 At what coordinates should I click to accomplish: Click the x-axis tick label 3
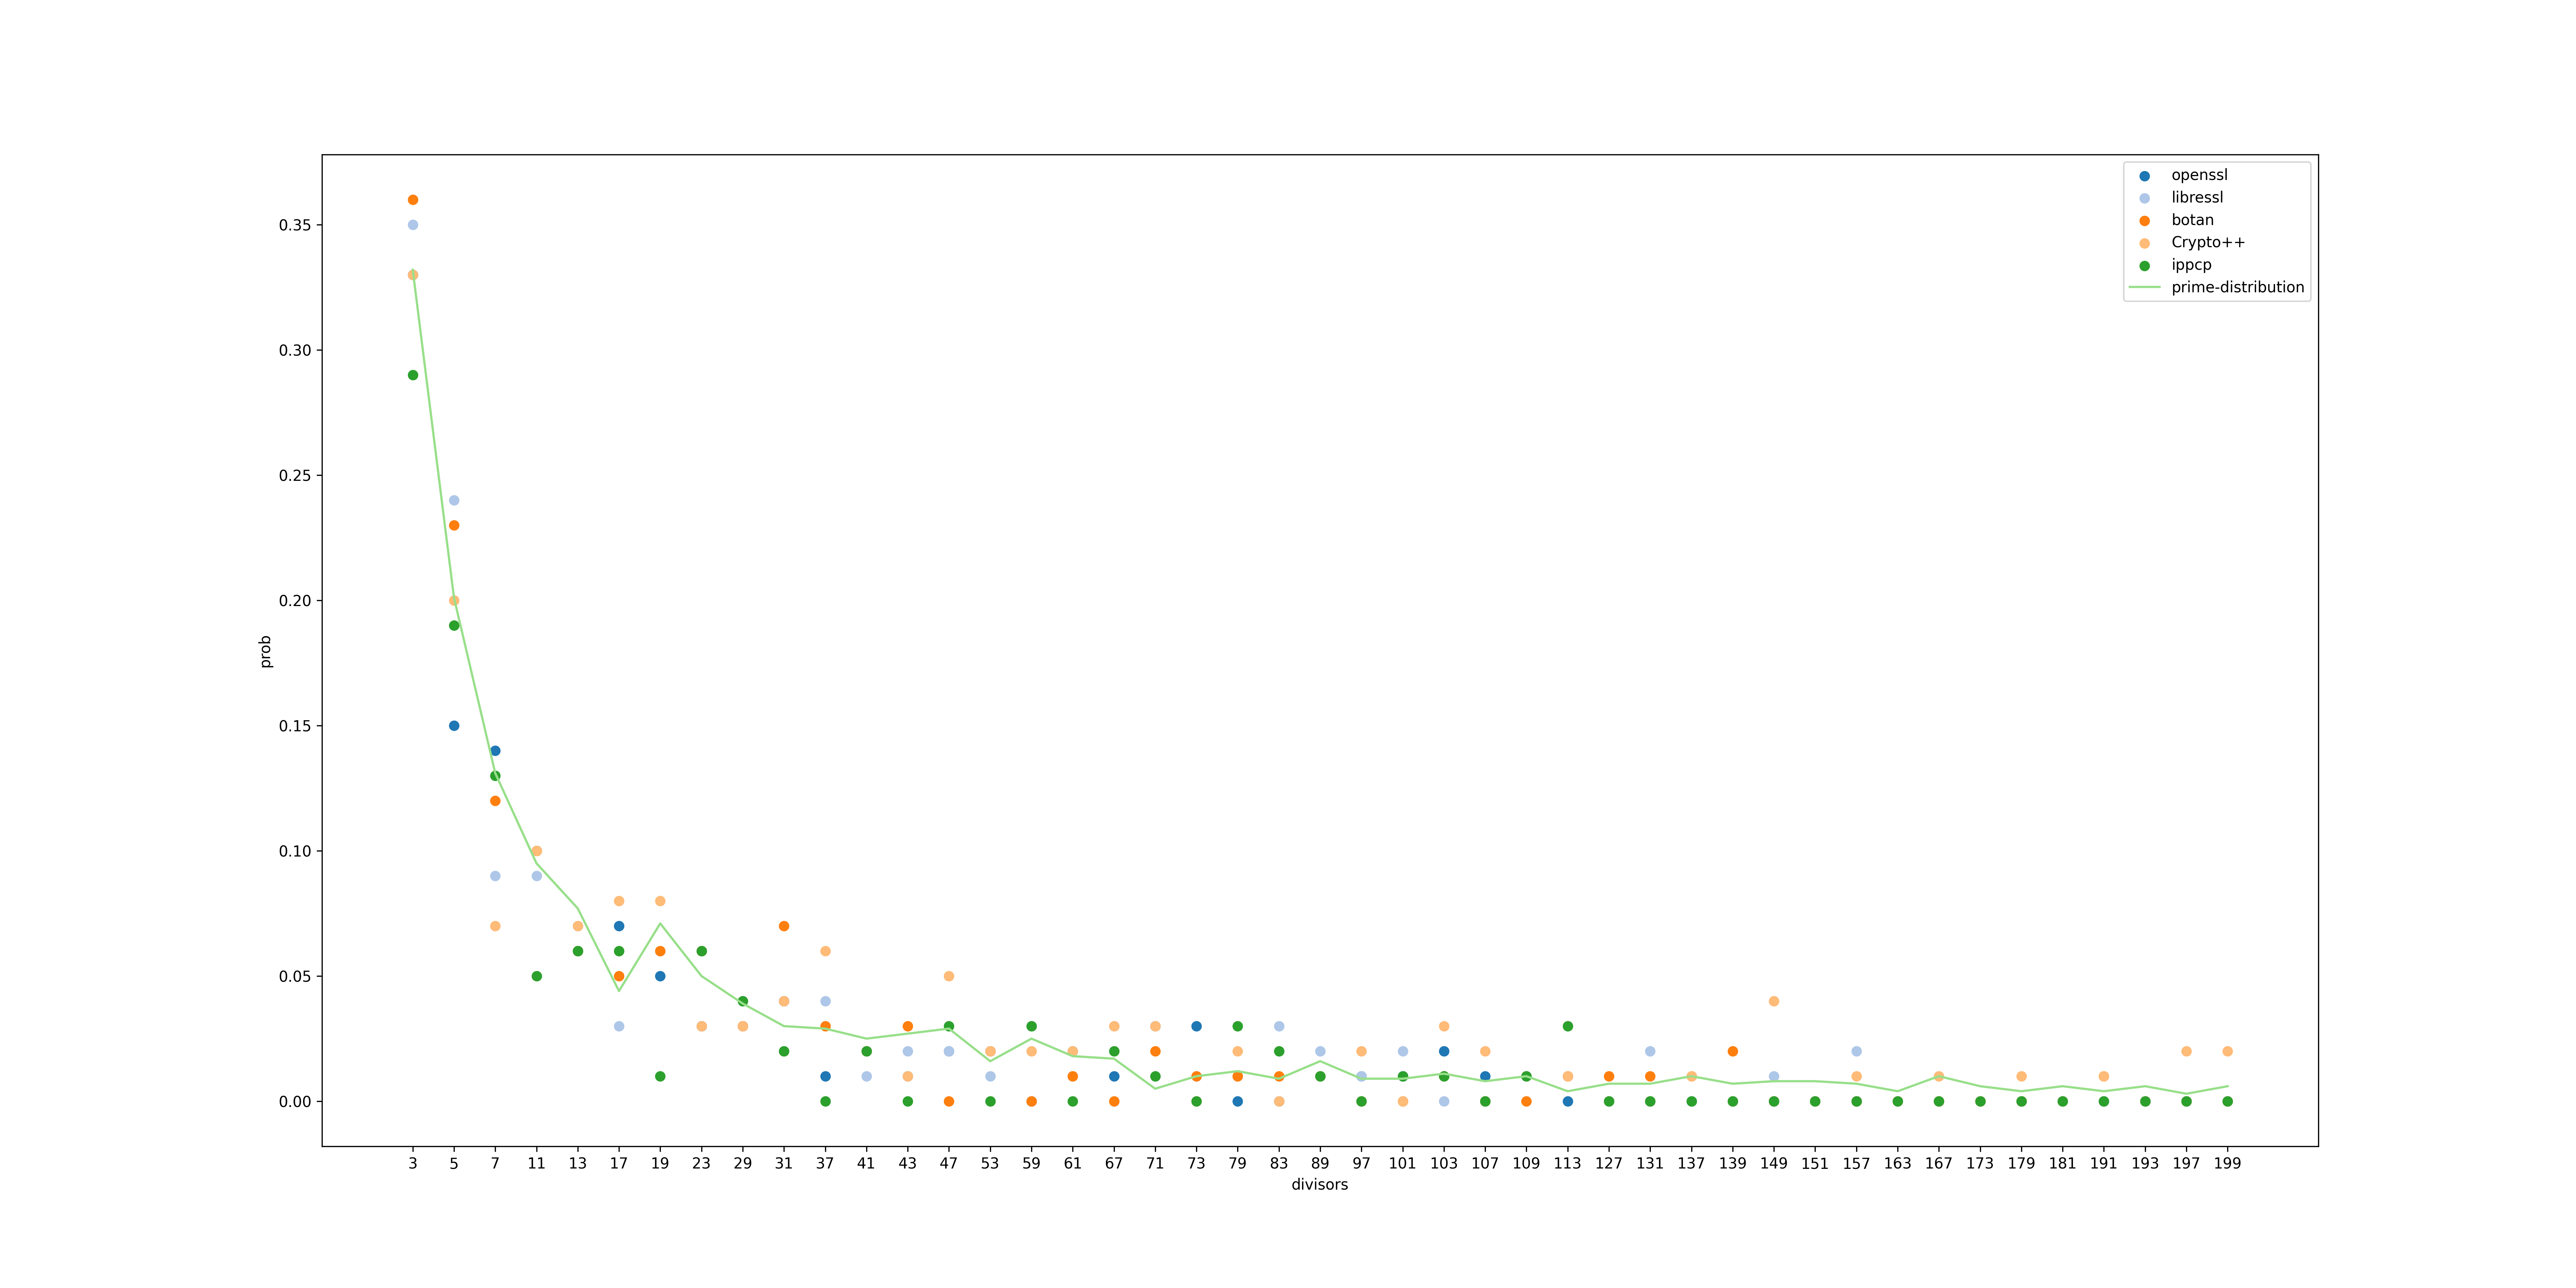(x=413, y=1164)
